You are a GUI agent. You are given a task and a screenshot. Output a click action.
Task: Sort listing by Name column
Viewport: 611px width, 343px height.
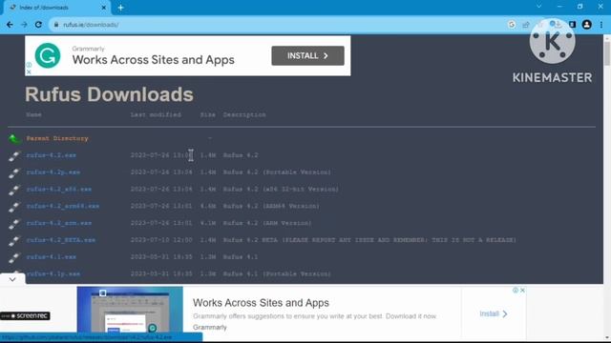(x=34, y=114)
